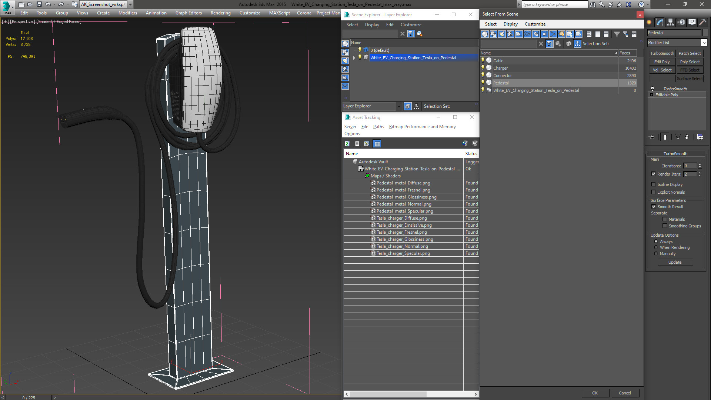Click the Pedestal object color swatch
This screenshot has width=711, height=400.
coord(705,33)
